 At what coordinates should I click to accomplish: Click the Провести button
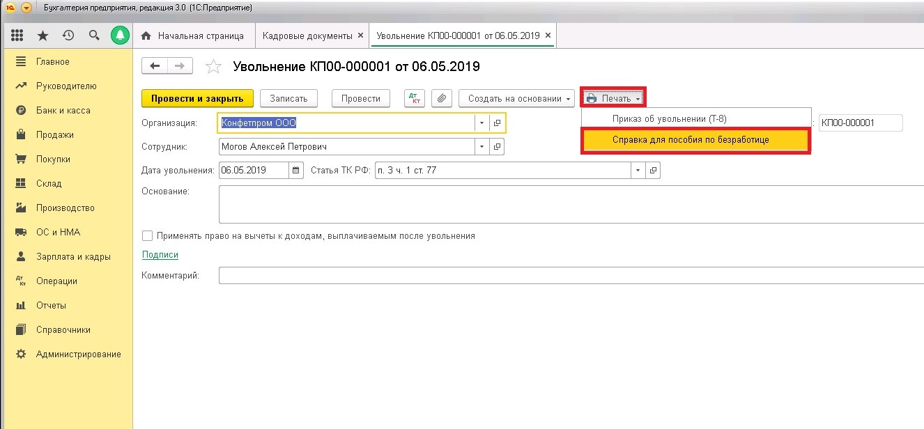click(361, 98)
